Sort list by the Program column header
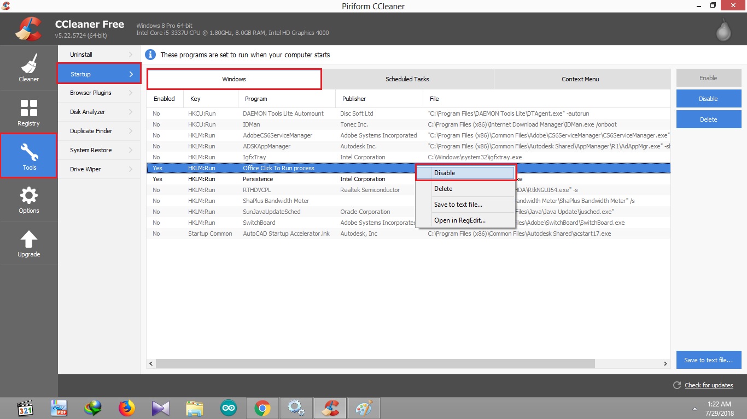 [287, 99]
